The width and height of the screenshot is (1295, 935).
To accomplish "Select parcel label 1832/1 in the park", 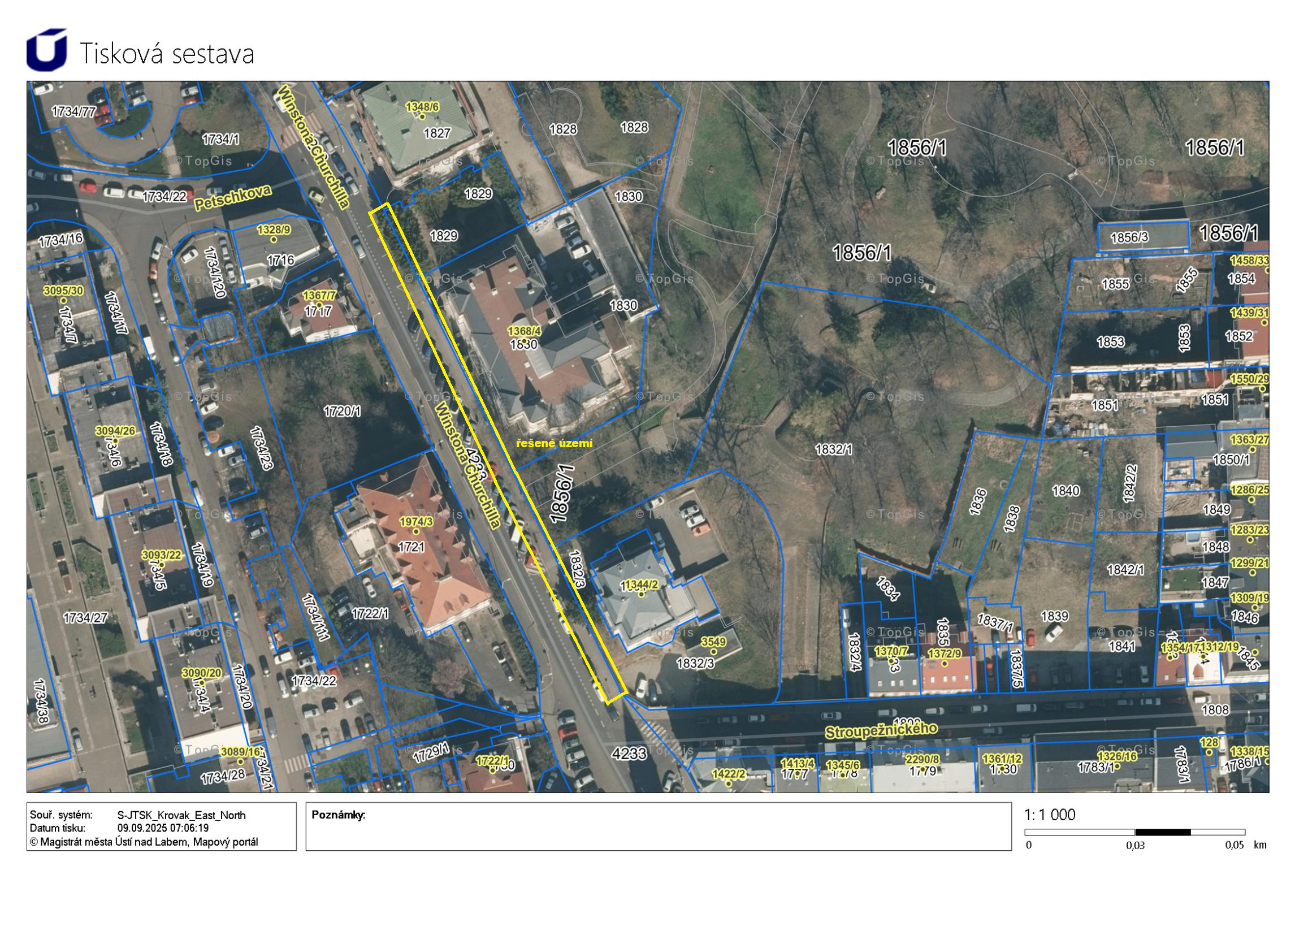I will coord(833,449).
